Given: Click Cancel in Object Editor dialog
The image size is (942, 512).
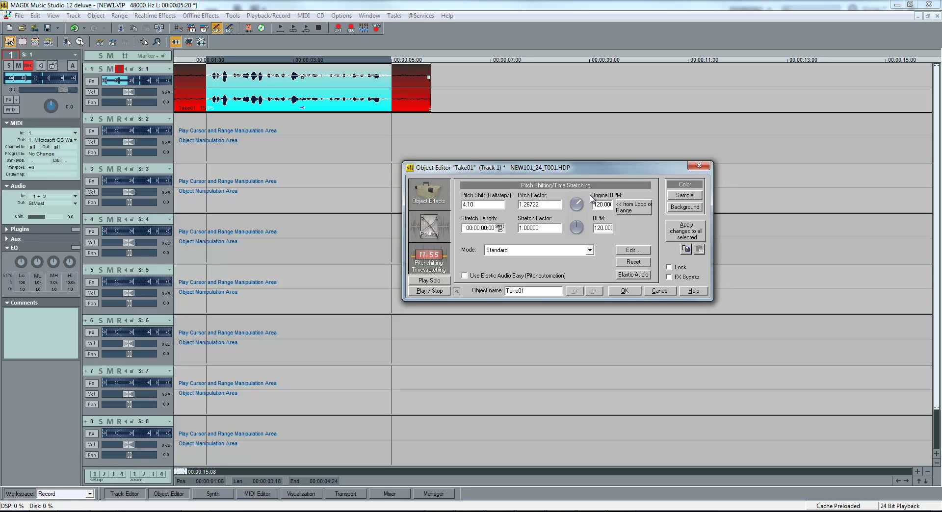Looking at the screenshot, I should 660,291.
